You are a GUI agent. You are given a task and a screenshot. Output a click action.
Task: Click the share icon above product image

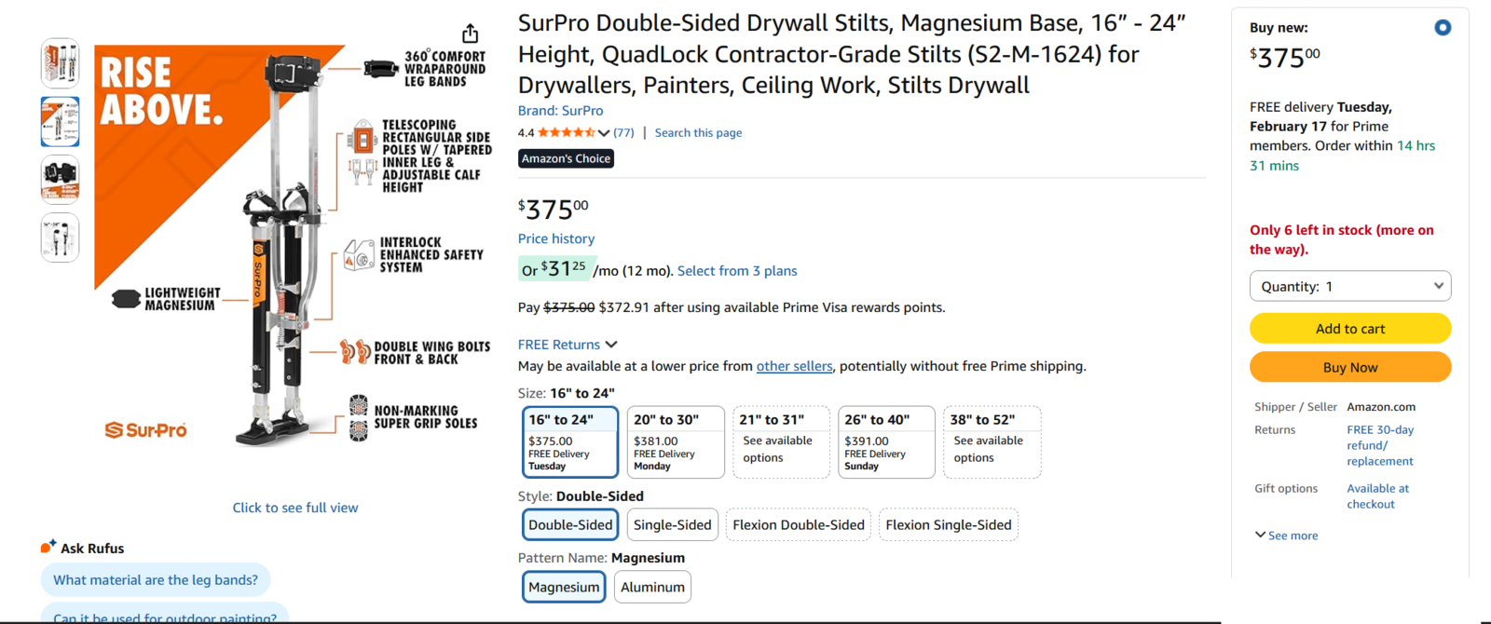pyautogui.click(x=471, y=34)
